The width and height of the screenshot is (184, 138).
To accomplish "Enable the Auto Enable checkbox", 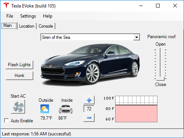I will coord(6,120).
